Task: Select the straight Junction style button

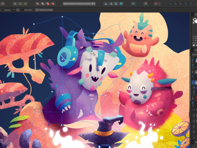Action: click(x=14, y=10)
